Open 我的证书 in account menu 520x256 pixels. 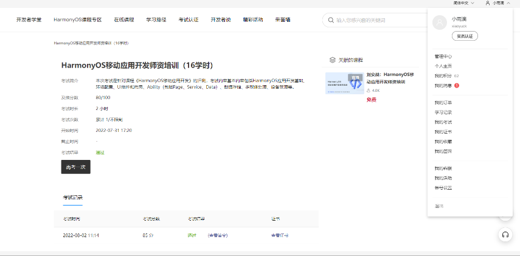[x=443, y=132]
